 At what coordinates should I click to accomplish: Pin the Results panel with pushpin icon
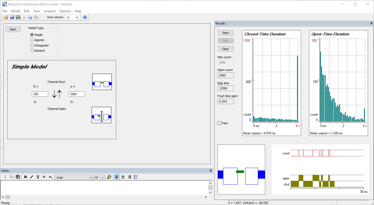[x=371, y=23]
